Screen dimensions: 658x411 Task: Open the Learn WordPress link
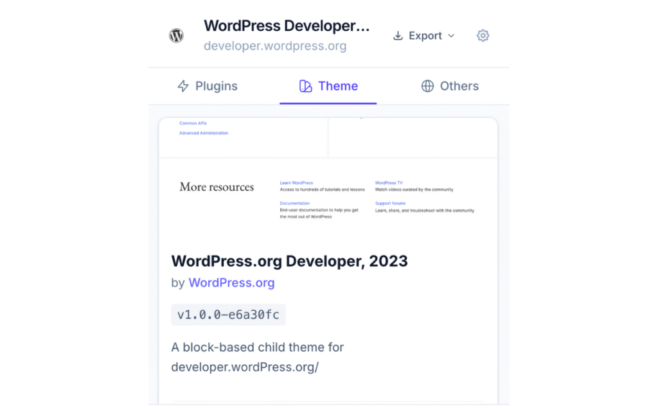coord(296,182)
